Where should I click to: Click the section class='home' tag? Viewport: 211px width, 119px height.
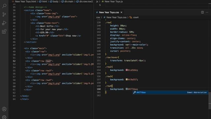38,10
